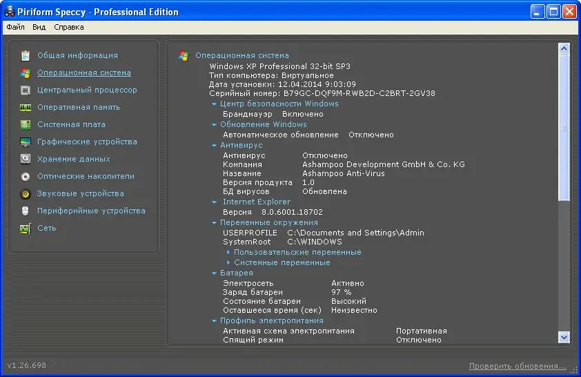Screen dimensions: 581x377
Task: Click Оставшееся время (сек) row
Action: pyautogui.click(x=300, y=310)
